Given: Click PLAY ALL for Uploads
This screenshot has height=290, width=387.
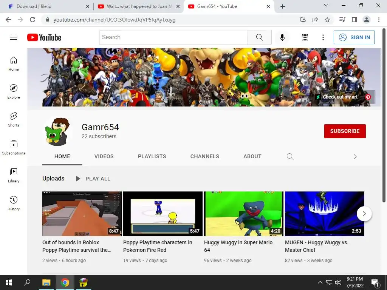Looking at the screenshot, I should point(93,179).
